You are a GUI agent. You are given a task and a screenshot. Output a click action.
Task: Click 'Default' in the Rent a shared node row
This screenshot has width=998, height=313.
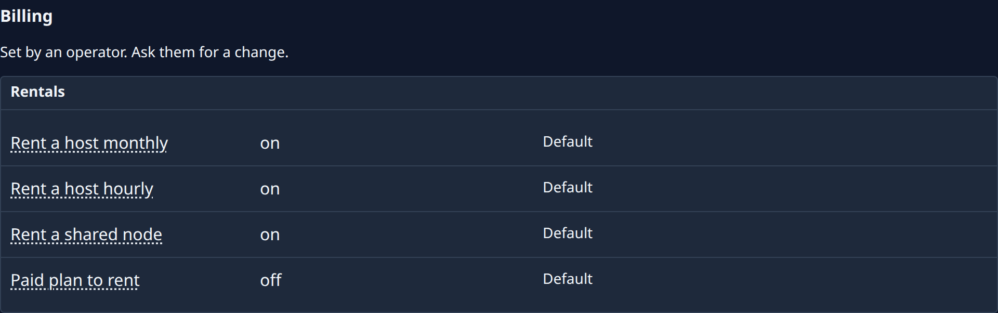568,233
